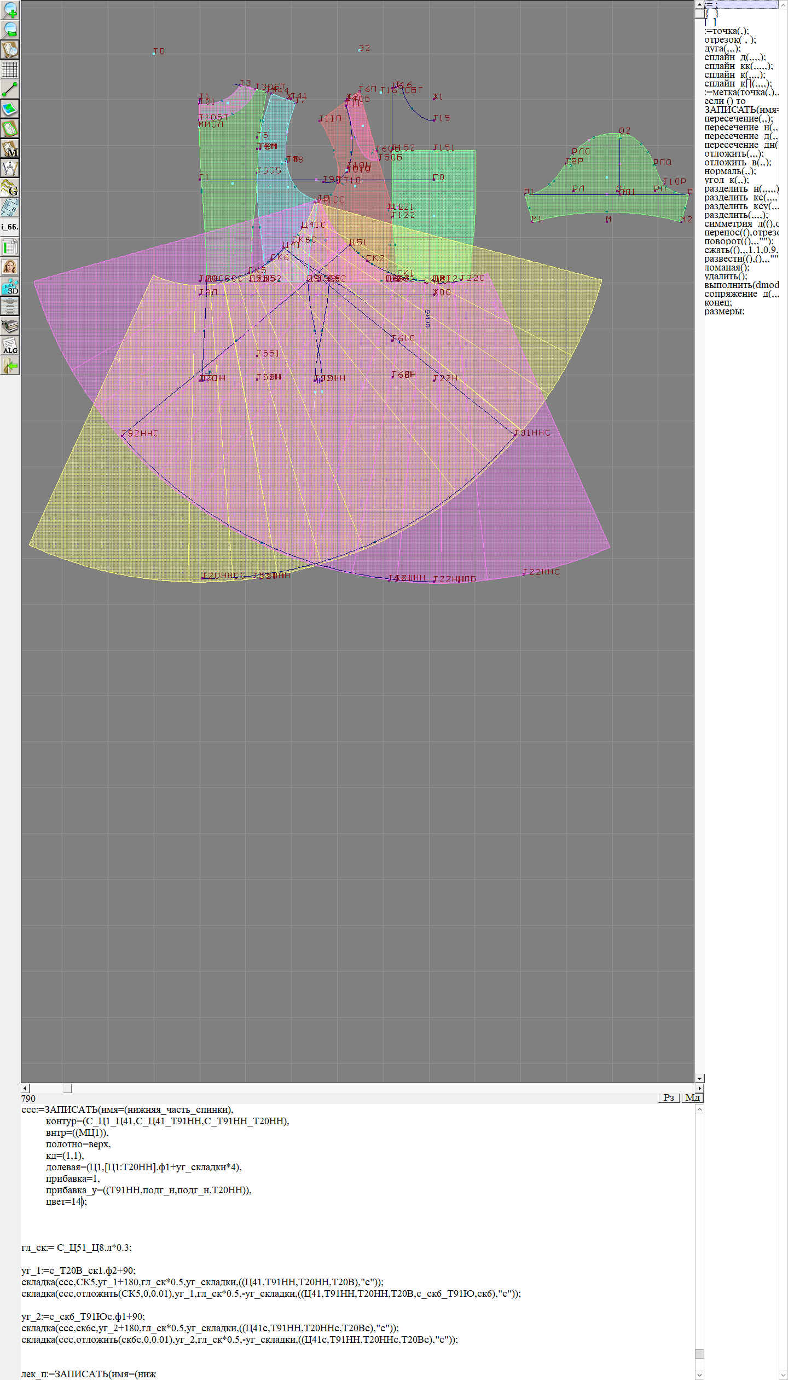Click the i_66. label button
Screen dimensions: 788x1380
10,227
